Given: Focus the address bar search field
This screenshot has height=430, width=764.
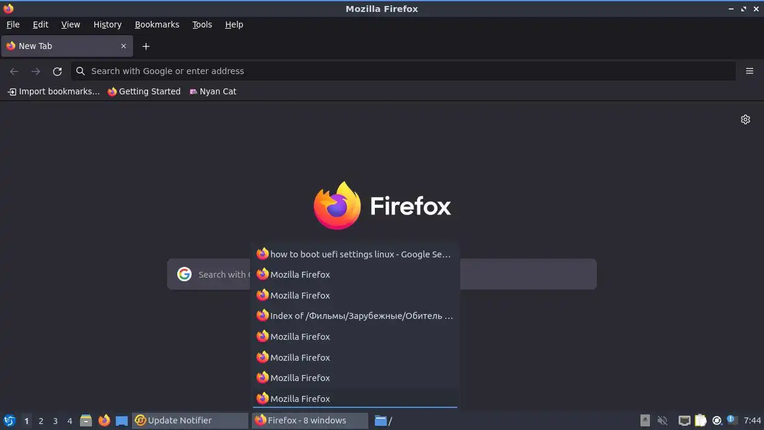Looking at the screenshot, I should (403, 71).
